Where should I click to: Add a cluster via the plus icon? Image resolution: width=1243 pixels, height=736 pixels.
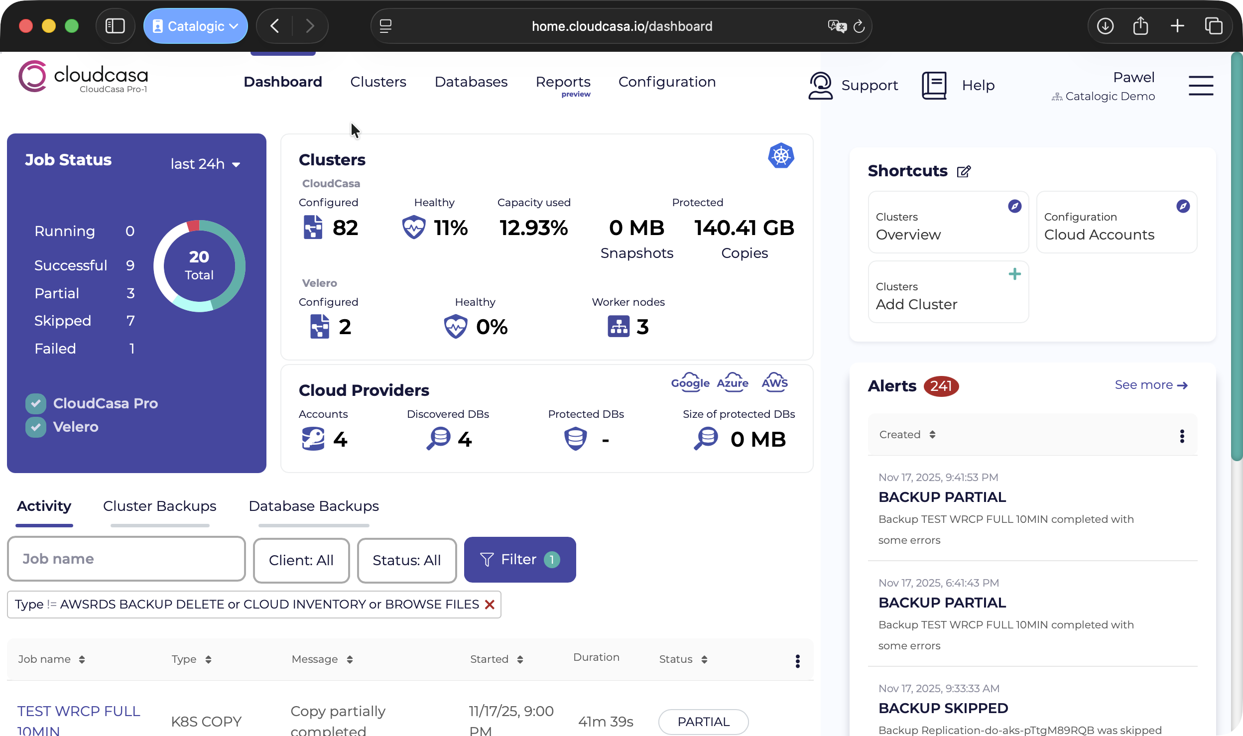coord(1015,273)
